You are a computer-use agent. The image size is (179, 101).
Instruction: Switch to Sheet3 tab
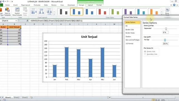pyautogui.click(x=25, y=97)
